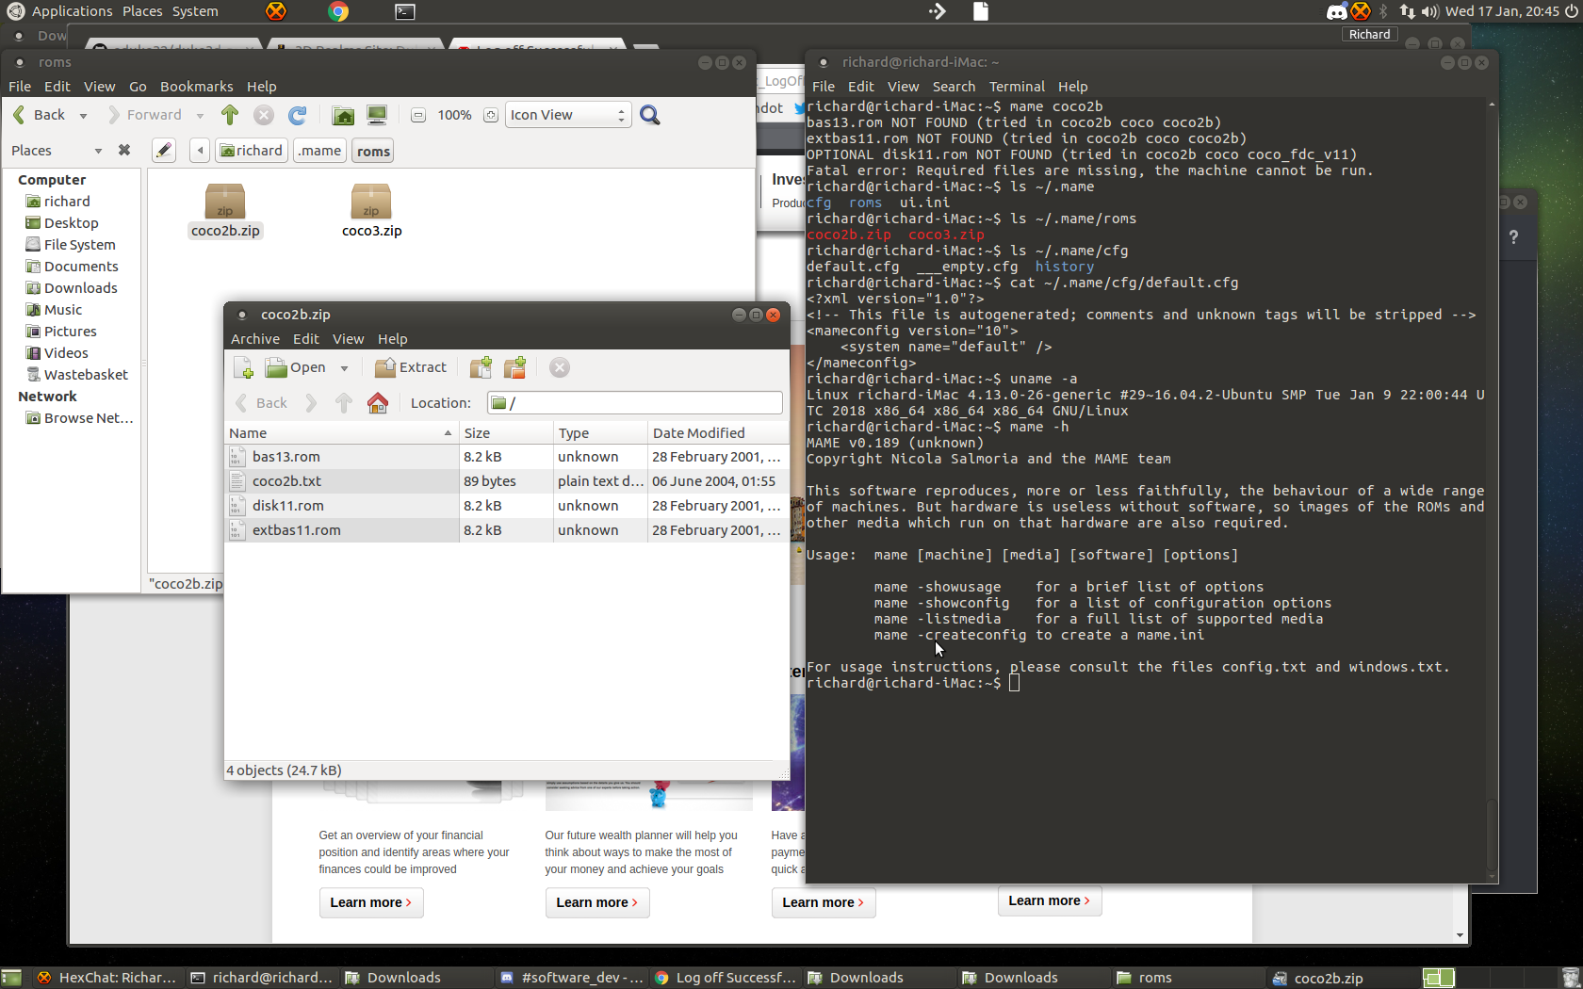Screen dimensions: 1583x989
Task: Open the Icon View mode dropdown
Action: coord(568,115)
